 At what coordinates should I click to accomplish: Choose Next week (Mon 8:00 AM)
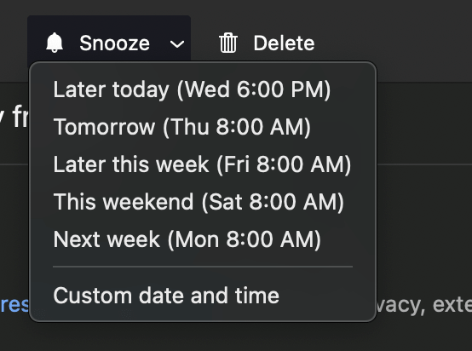[203, 239]
